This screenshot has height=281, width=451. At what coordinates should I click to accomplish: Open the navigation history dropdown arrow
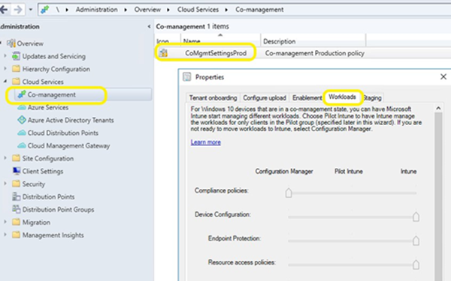point(31,10)
